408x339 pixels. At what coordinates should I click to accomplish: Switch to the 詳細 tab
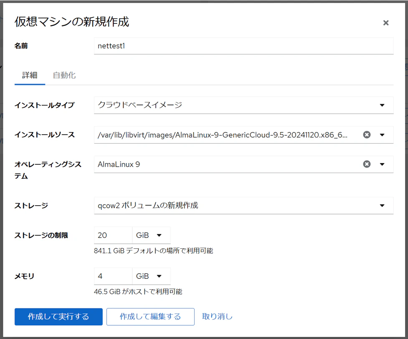coord(30,75)
